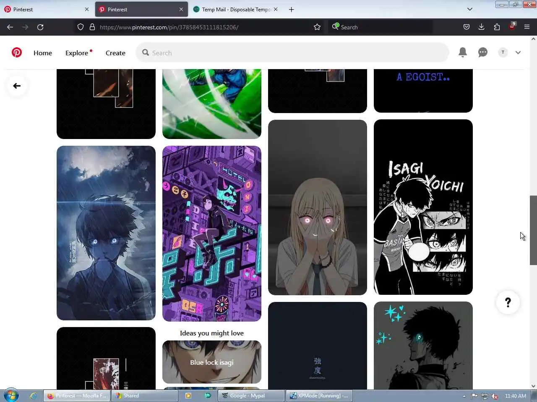Open the profile avatar T
Viewport: 537px width, 402px height.
click(503, 52)
